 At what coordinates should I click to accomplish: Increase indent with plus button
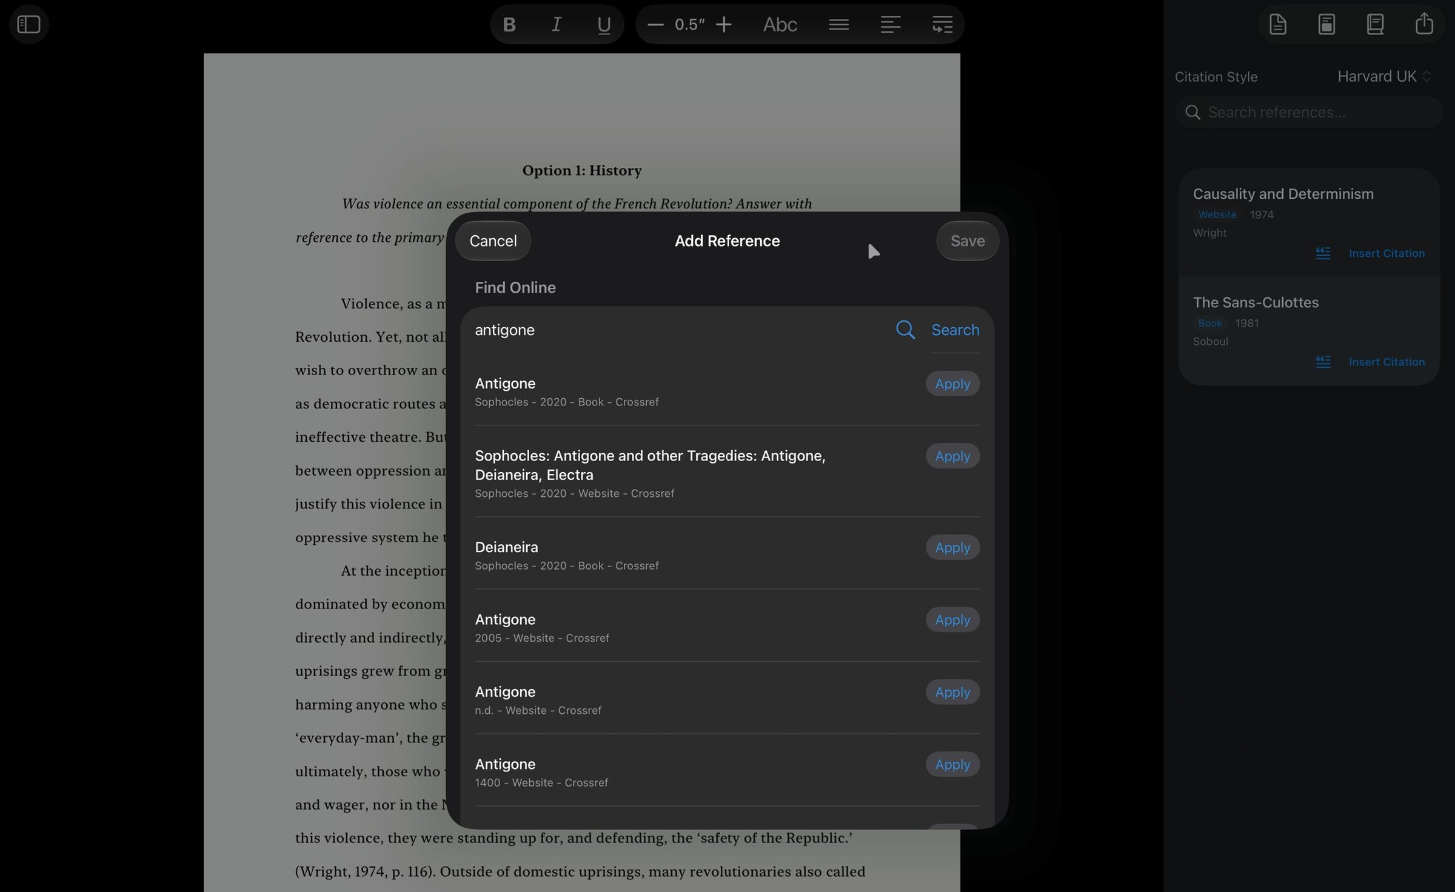click(723, 24)
